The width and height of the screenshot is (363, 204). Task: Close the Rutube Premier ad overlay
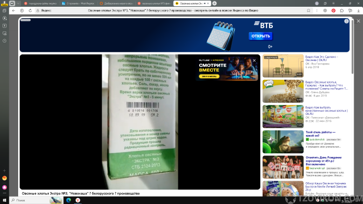tap(254, 61)
